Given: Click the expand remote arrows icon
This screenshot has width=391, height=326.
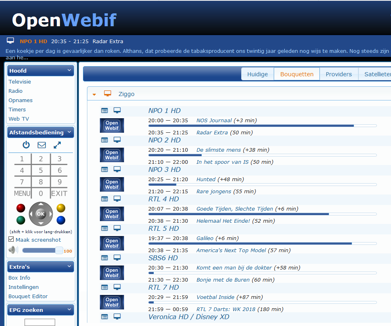Looking at the screenshot, I should (x=57, y=145).
